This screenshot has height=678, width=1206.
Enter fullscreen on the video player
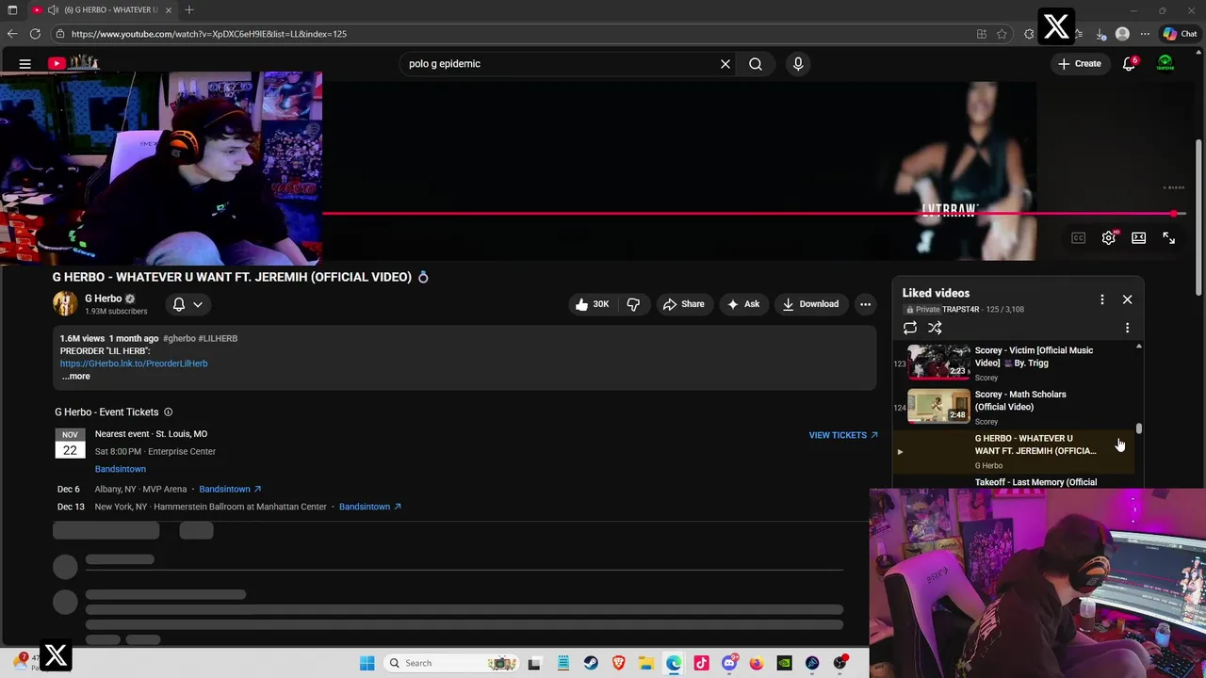pyautogui.click(x=1169, y=238)
